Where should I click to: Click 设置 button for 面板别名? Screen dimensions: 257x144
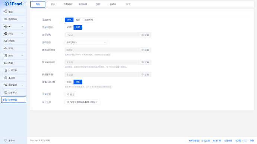(145, 35)
